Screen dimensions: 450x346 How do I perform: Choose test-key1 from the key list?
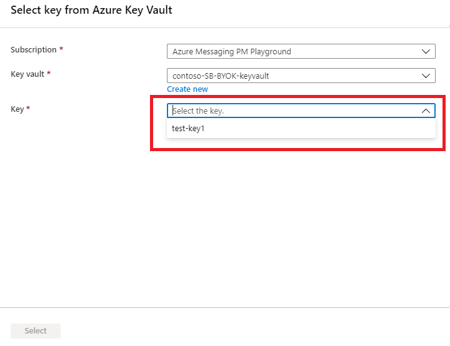pos(188,129)
